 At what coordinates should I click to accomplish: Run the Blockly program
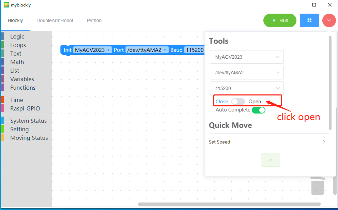(280, 20)
